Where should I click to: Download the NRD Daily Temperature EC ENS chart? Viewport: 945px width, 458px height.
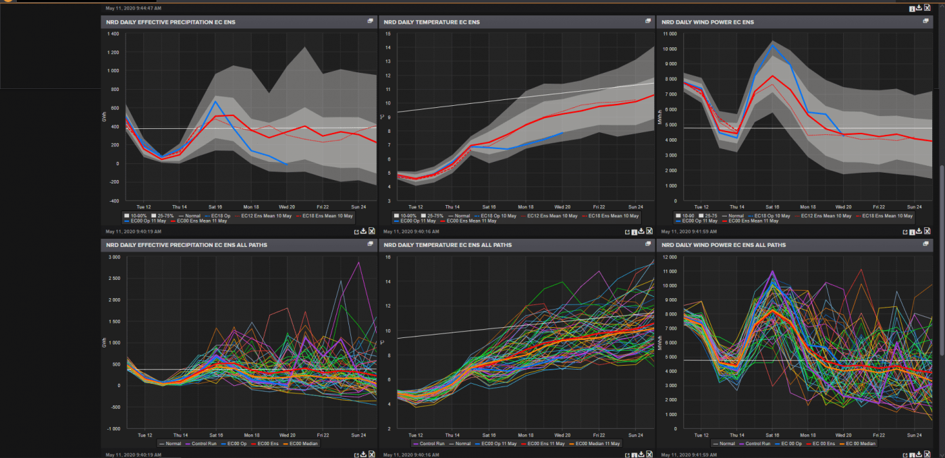click(641, 231)
